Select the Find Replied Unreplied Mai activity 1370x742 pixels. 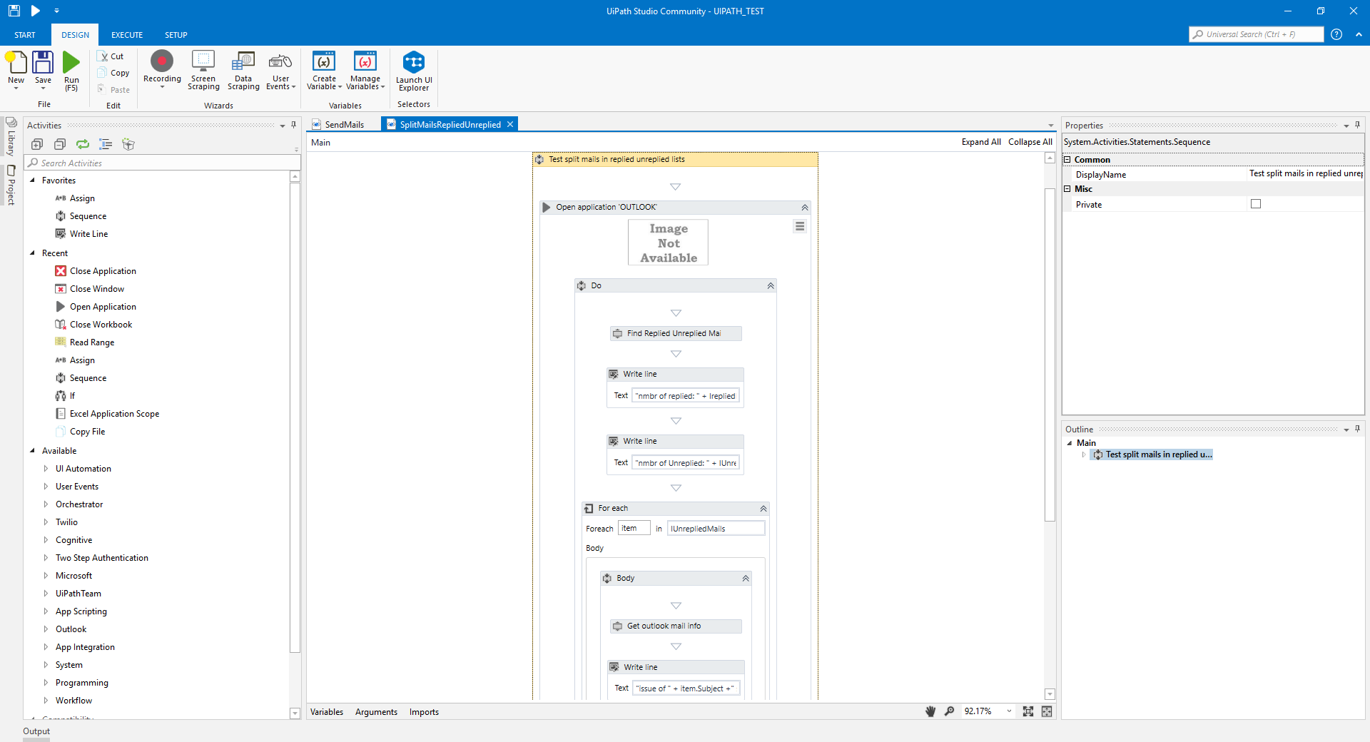676,333
